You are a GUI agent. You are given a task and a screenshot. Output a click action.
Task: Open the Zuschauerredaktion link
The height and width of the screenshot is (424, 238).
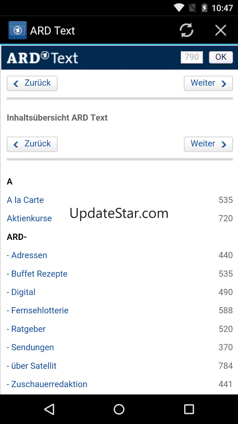coord(47,384)
